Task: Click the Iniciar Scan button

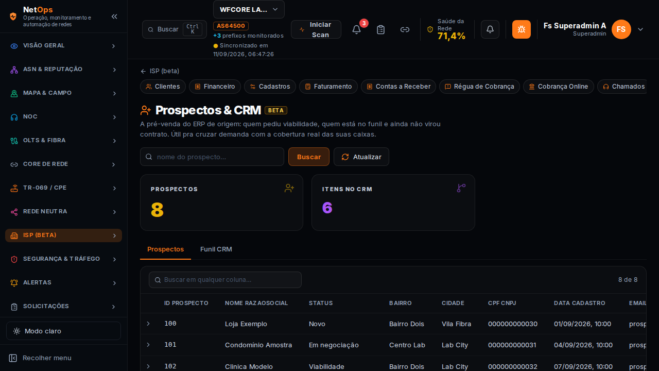Action: tap(316, 29)
